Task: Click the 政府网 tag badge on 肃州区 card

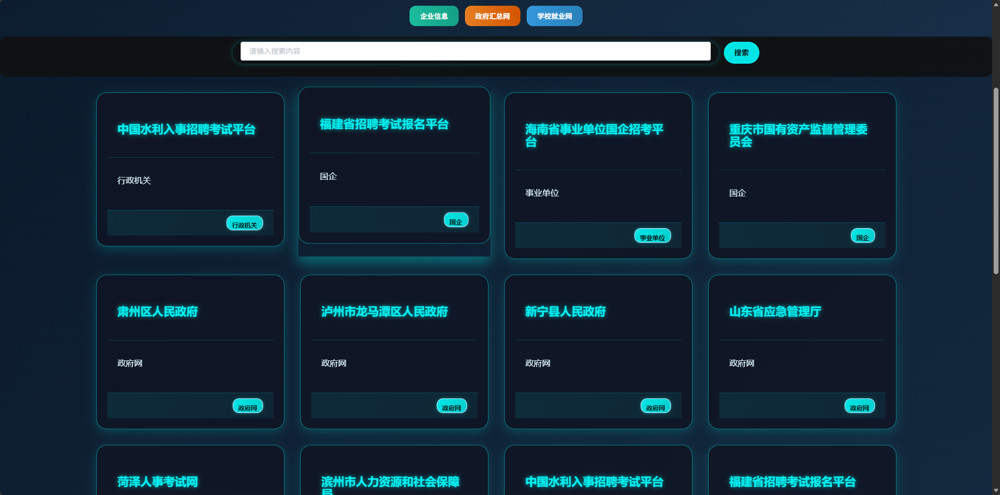Action: click(247, 406)
